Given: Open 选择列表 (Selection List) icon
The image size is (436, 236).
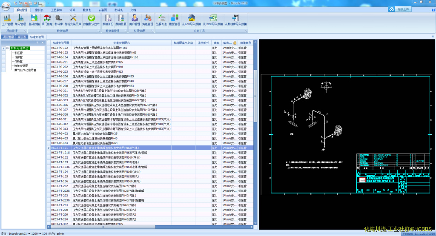Looking at the screenshot, I should (x=161, y=18).
